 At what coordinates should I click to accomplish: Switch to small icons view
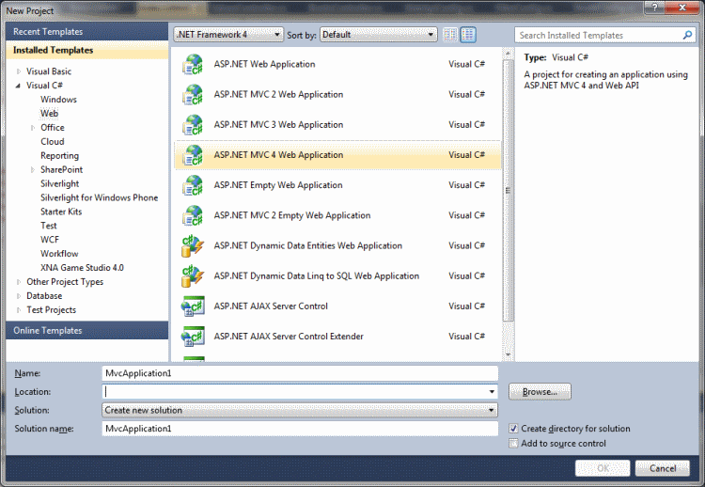click(x=450, y=35)
